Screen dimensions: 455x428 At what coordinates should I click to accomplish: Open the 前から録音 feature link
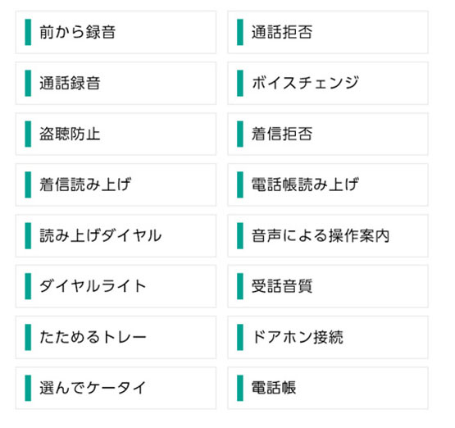pyautogui.click(x=116, y=32)
